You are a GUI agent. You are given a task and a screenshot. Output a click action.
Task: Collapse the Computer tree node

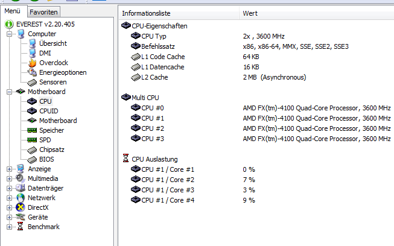coord(9,34)
